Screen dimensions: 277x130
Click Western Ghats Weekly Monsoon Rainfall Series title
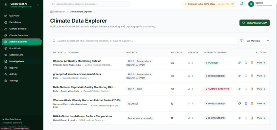[87, 100]
